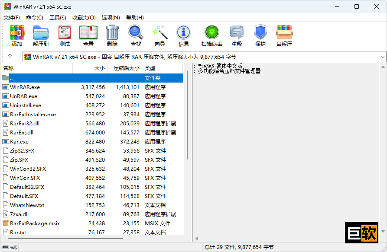The height and width of the screenshot is (252, 387).
Task: Open the 向导 (Wizard) wand icon
Action: point(160,32)
